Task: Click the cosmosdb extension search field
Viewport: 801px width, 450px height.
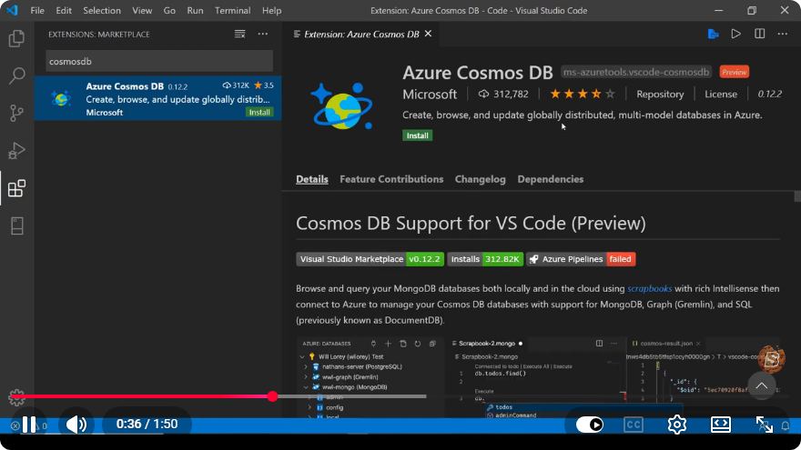Action: pos(159,61)
